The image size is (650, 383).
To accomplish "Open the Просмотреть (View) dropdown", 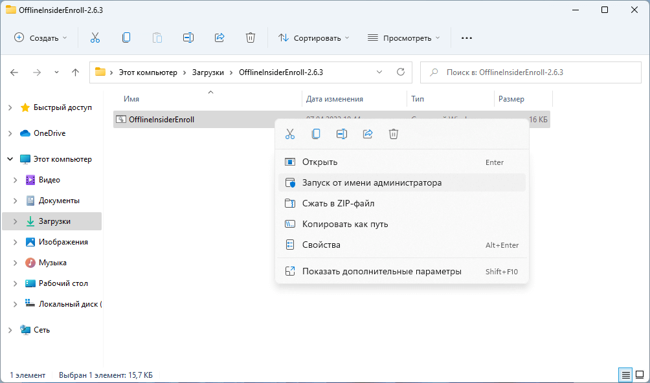I will [x=404, y=38].
